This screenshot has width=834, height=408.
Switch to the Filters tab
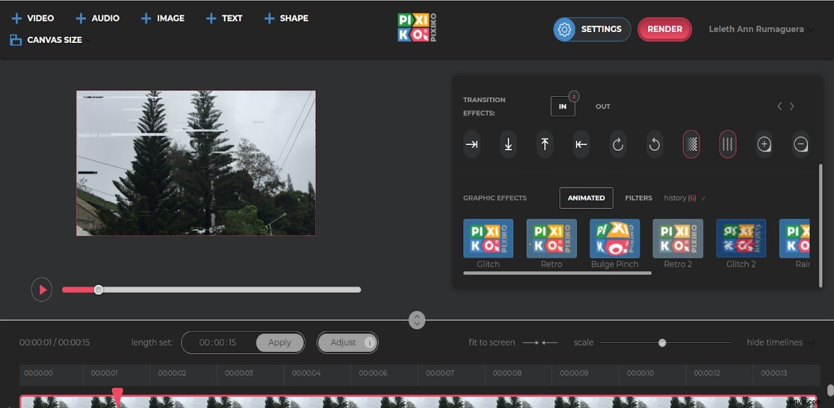(638, 198)
